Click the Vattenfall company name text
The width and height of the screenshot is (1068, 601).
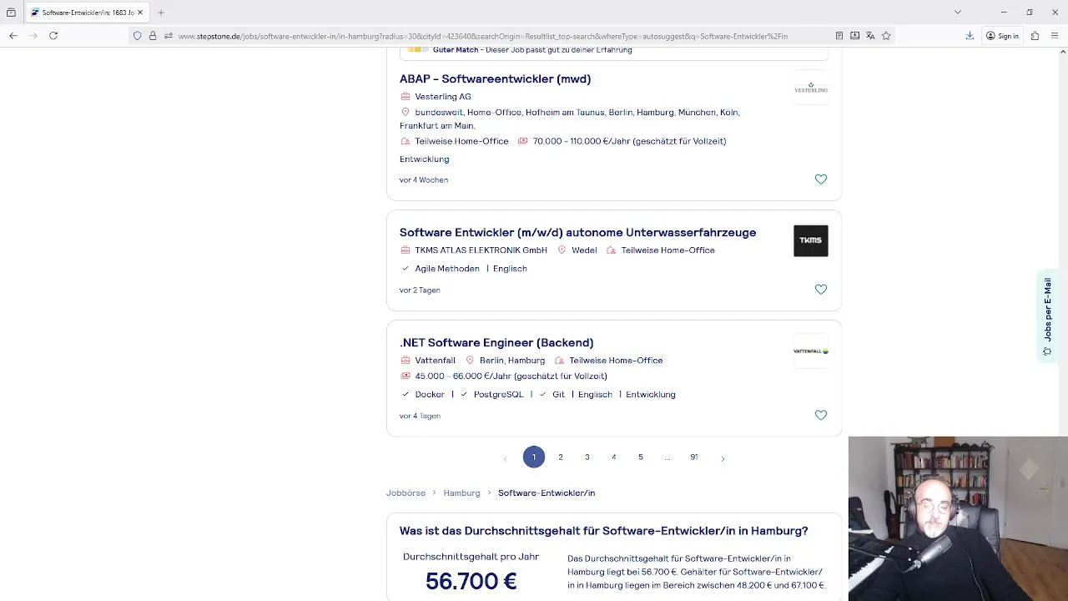[436, 361]
